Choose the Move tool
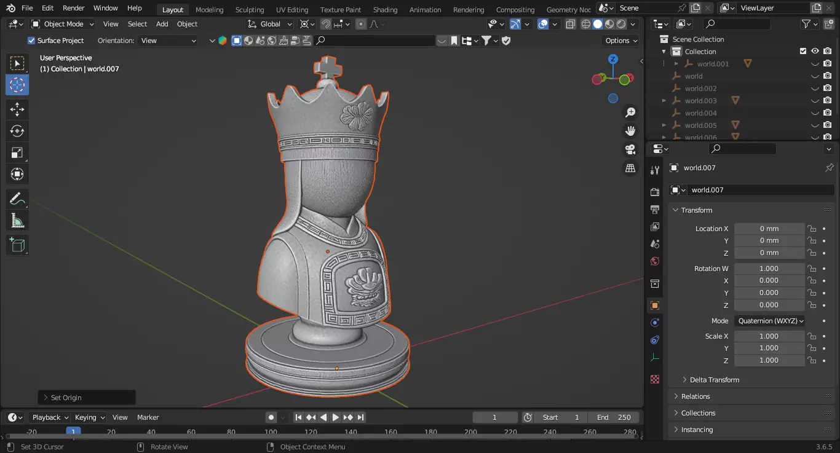 click(17, 109)
